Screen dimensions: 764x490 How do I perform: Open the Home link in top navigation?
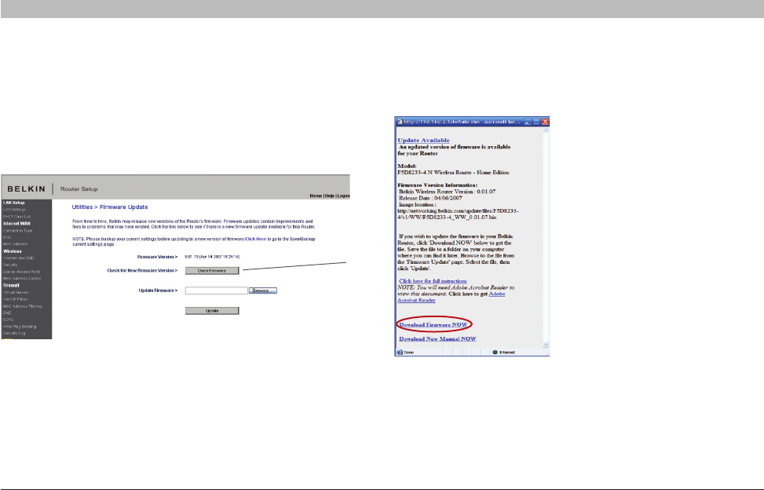click(x=316, y=196)
